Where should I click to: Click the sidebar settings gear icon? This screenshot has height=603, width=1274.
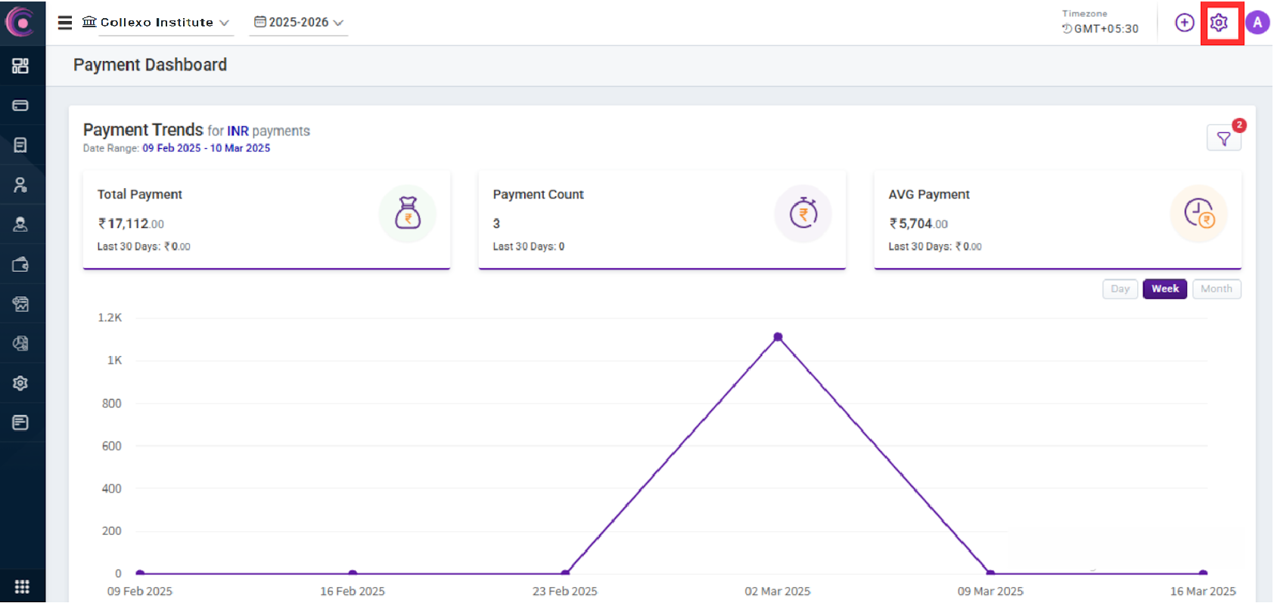click(20, 383)
